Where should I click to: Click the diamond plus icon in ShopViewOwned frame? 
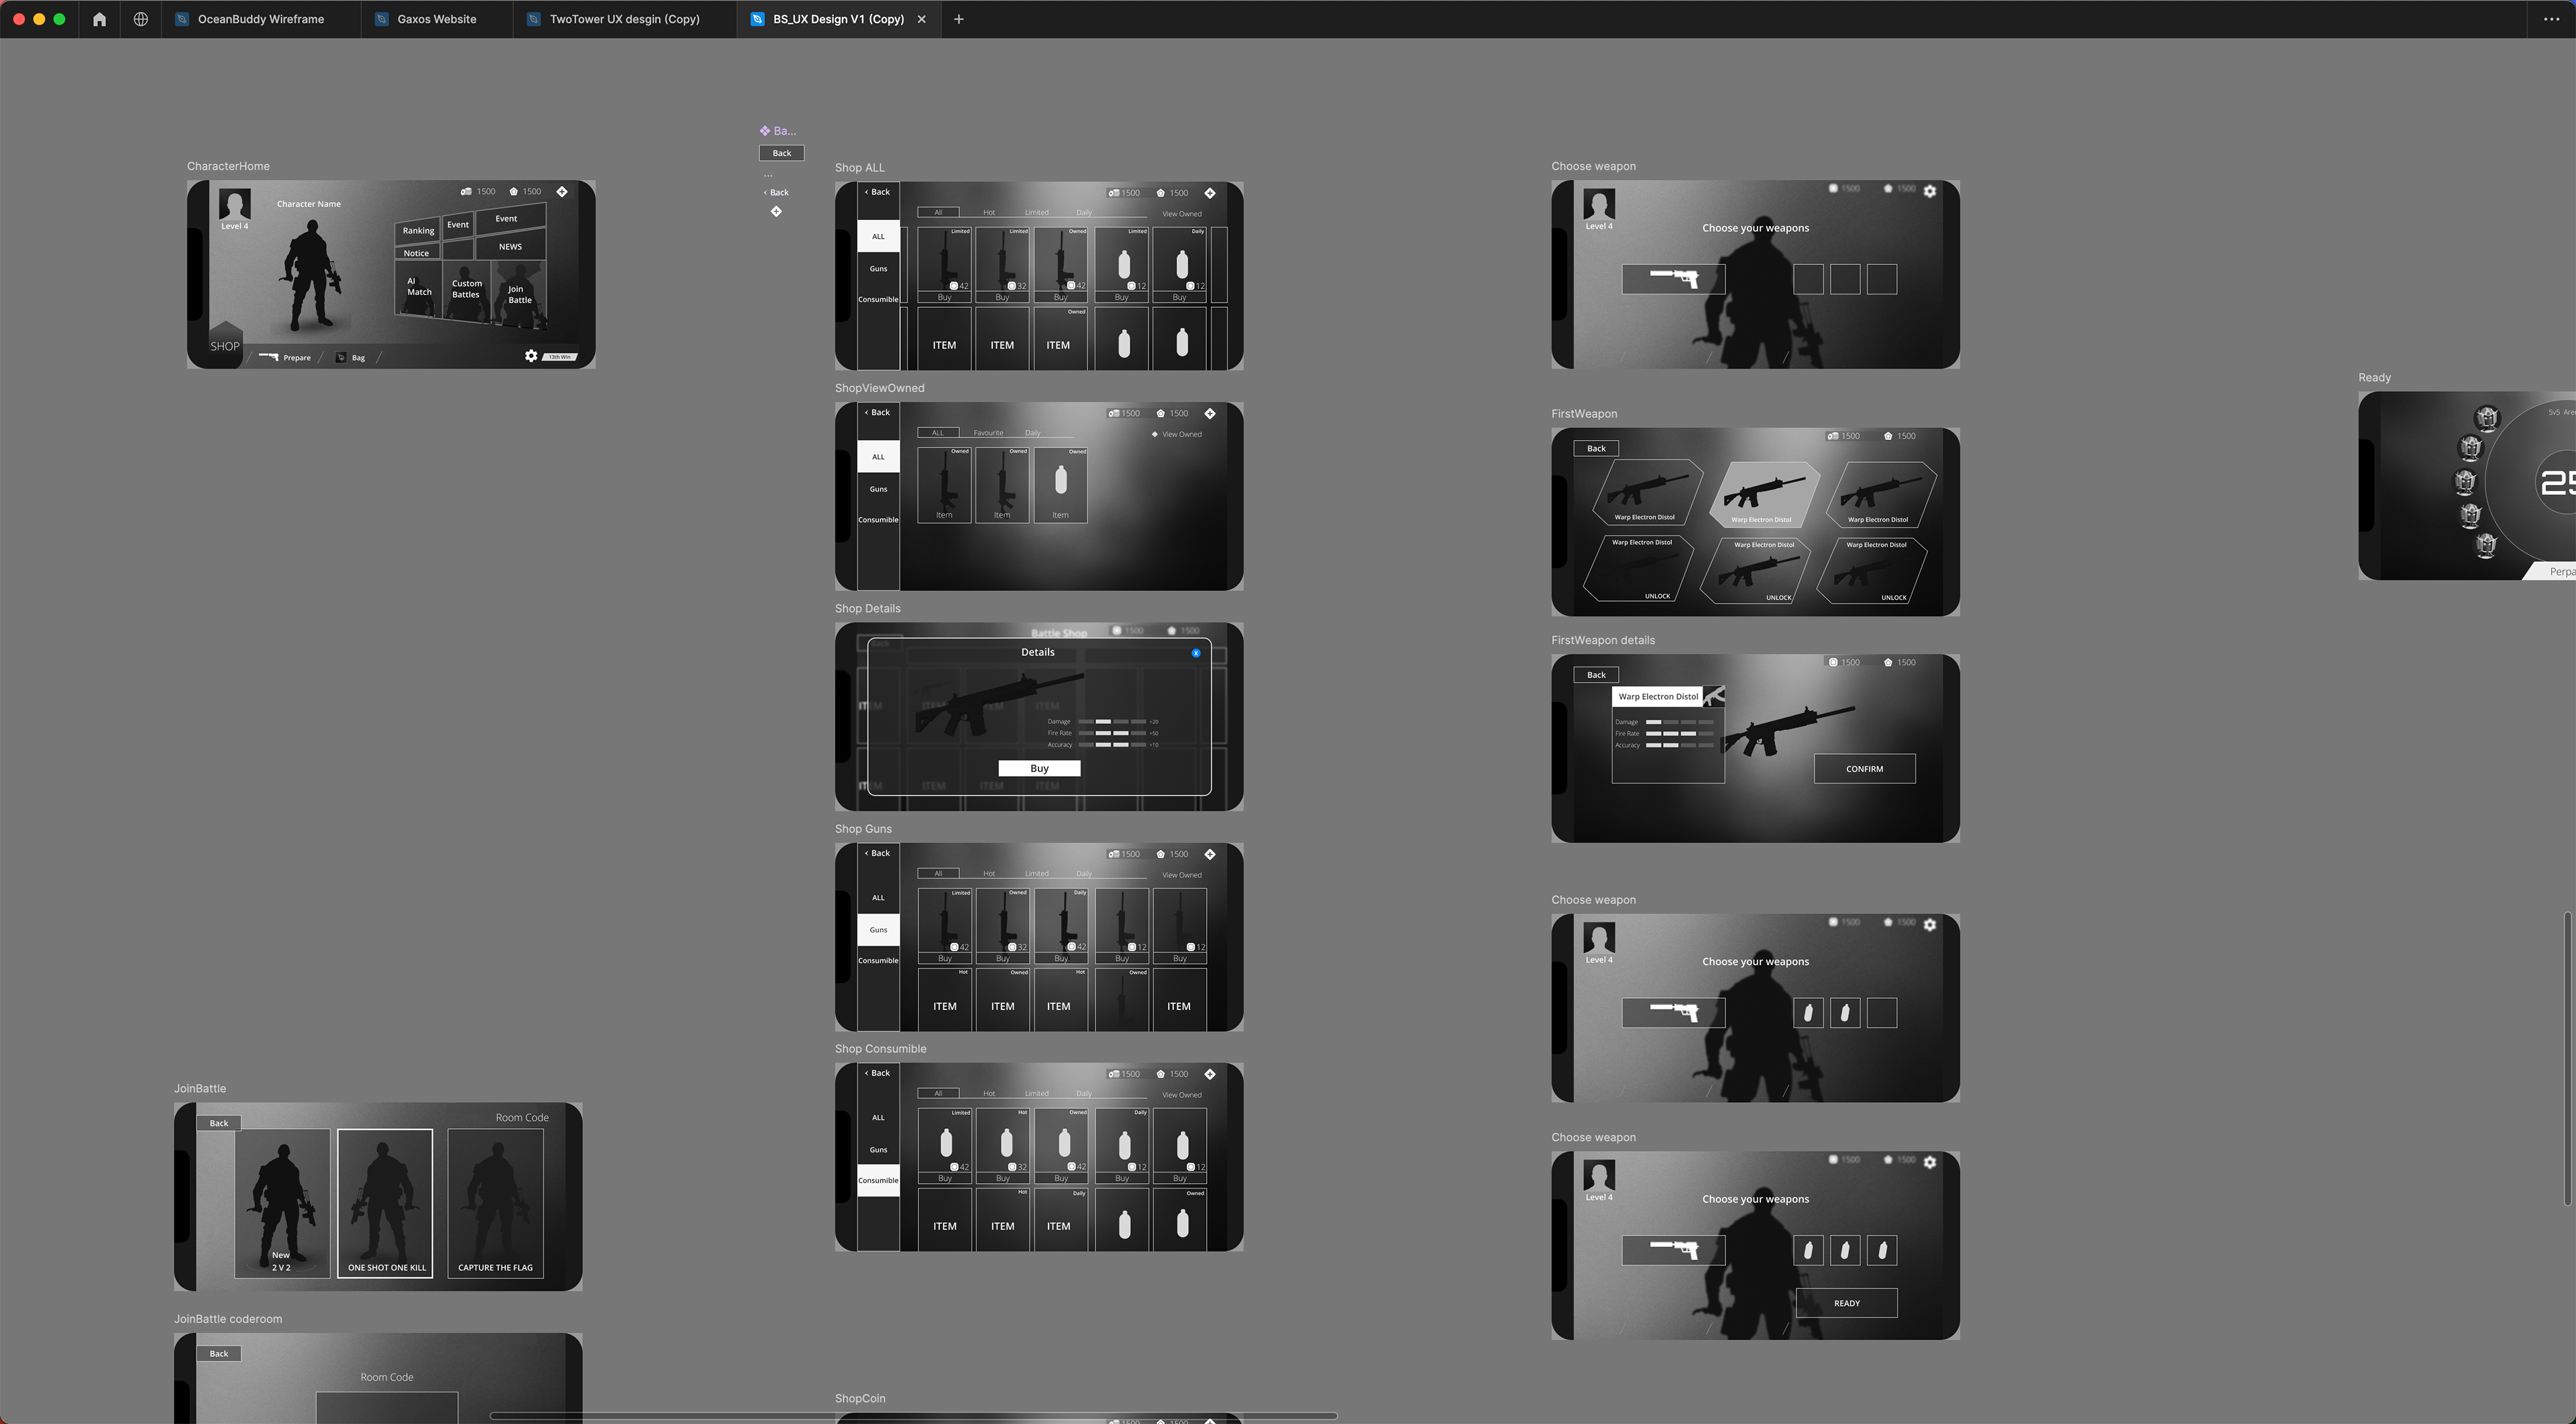click(x=1210, y=413)
